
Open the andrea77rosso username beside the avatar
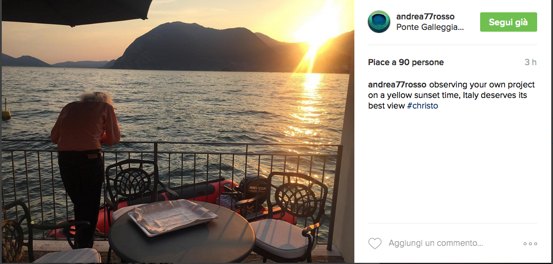coord(425,16)
